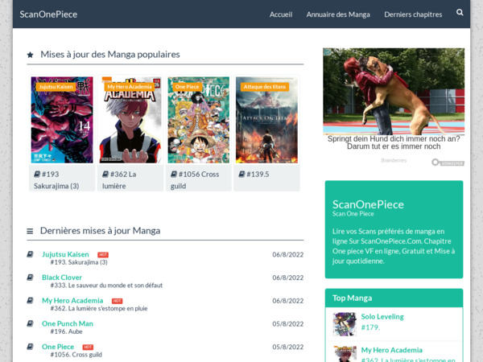Image resolution: width=483 pixels, height=362 pixels.
Task: Click HOT badge beside My Hero Academia in list
Action: coord(117,301)
